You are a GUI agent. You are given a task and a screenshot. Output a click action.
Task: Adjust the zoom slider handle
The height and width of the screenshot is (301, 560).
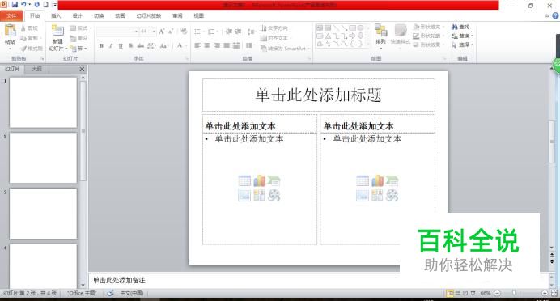514,293
